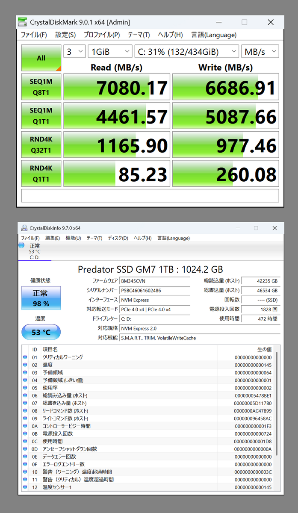This screenshot has height=513, width=298.
Task: Open the unit dropdown showing MB/s
Action: 260,52
